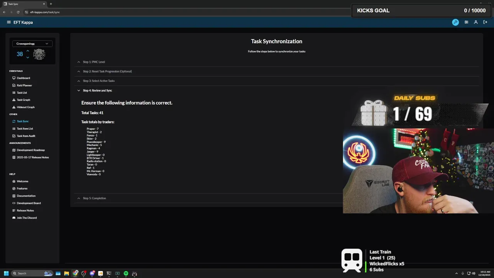The image size is (494, 278).
Task: Click the Mechanic - 5 entry
Action: pos(94,145)
